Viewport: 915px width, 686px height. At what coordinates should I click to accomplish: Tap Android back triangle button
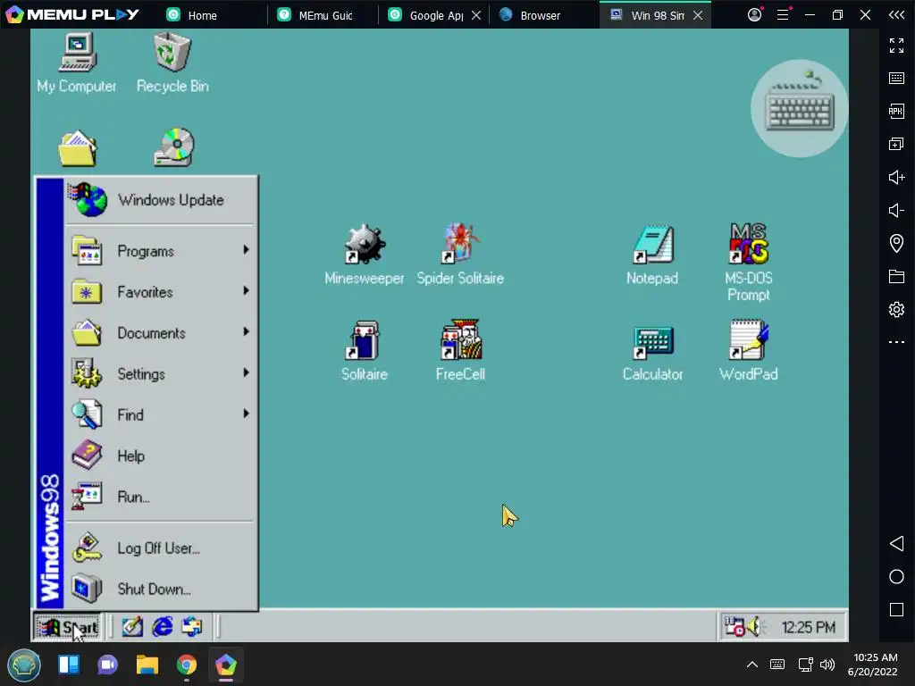tap(896, 544)
